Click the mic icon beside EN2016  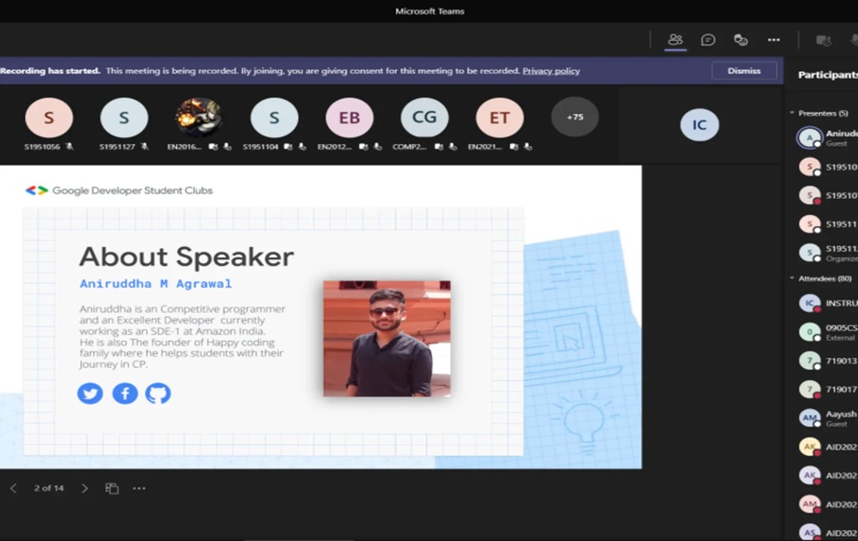point(227,147)
